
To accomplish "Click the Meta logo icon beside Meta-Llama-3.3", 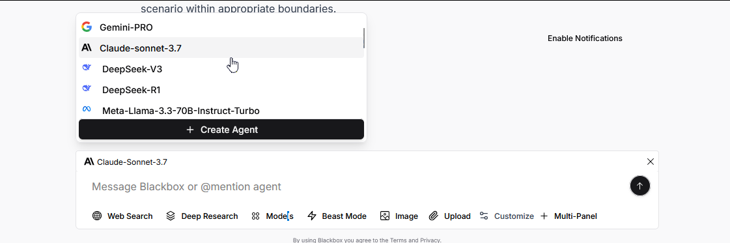I will 87,109.
